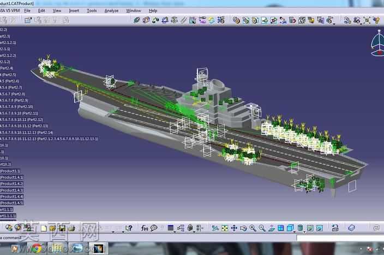Select the Pan view tool

[234, 228]
